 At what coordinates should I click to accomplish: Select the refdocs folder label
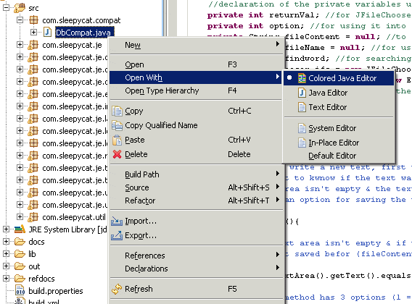tap(41, 279)
